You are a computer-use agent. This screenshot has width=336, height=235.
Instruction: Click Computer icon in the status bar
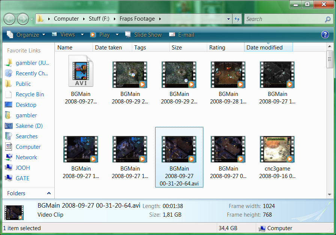(x=262, y=229)
